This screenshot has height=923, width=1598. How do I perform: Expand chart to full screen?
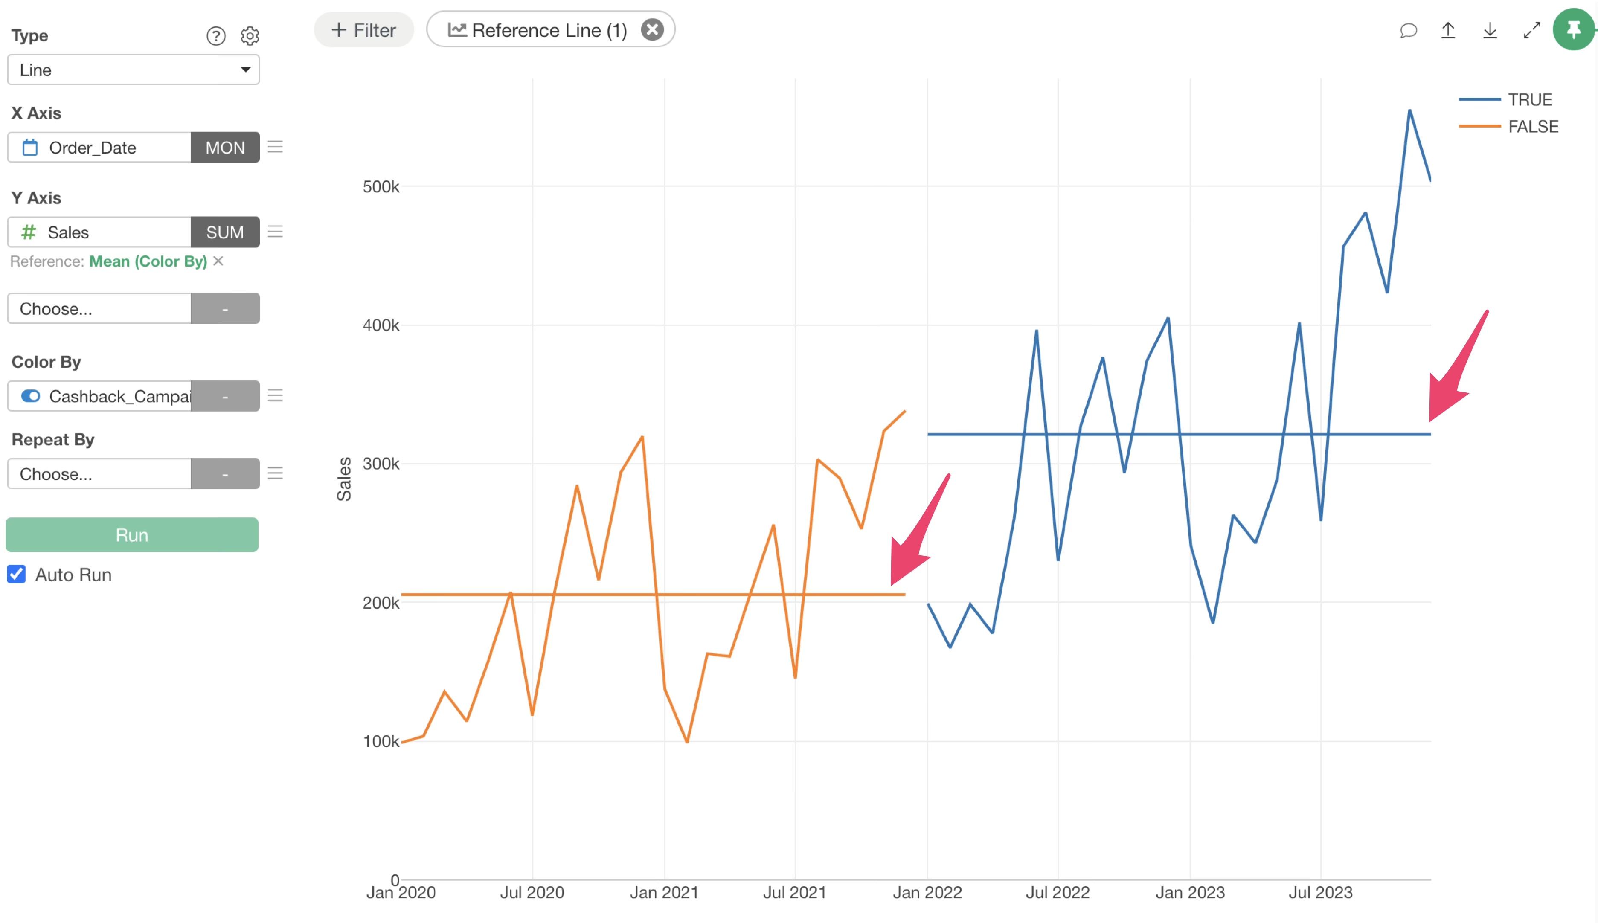tap(1532, 30)
